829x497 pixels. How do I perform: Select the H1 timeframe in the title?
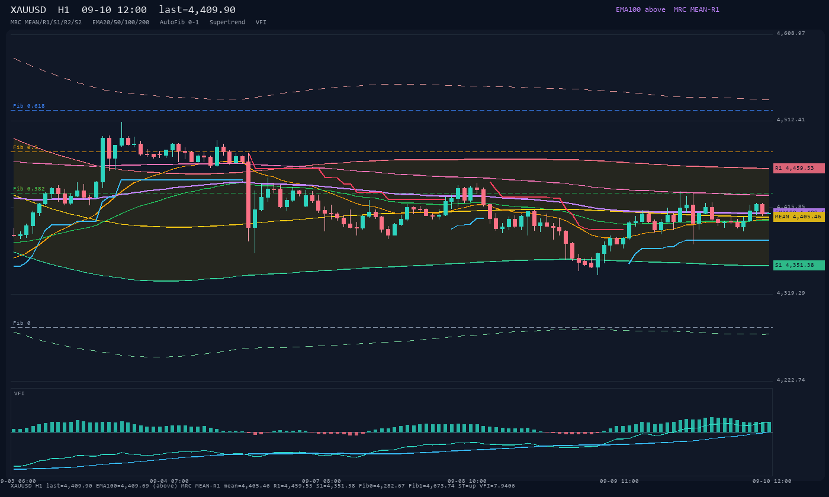pyautogui.click(x=64, y=10)
